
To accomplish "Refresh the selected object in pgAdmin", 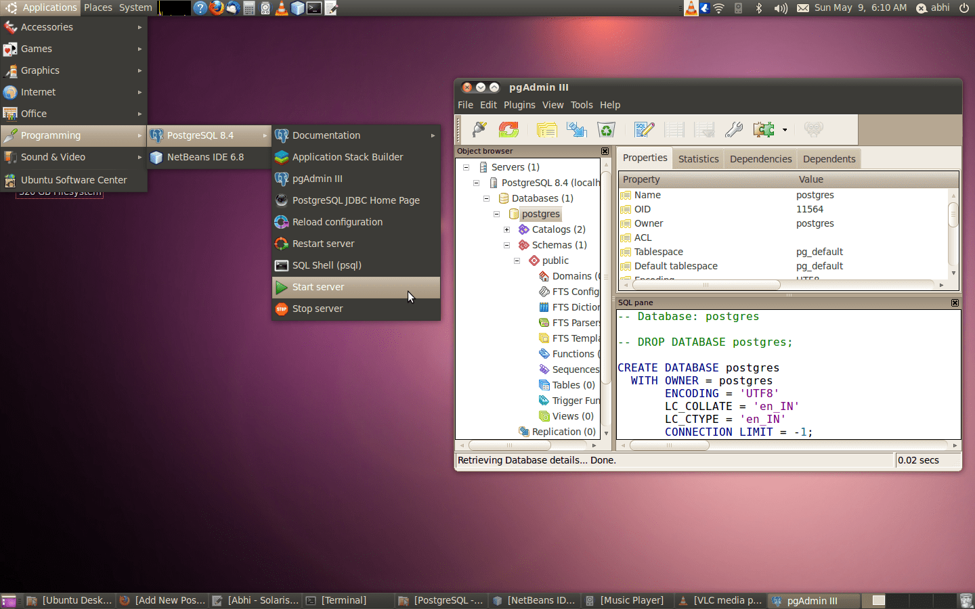I will [508, 129].
